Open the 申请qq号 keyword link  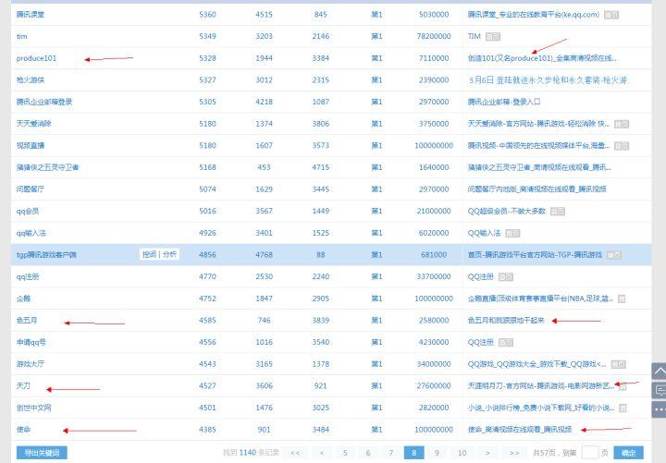pos(31,343)
